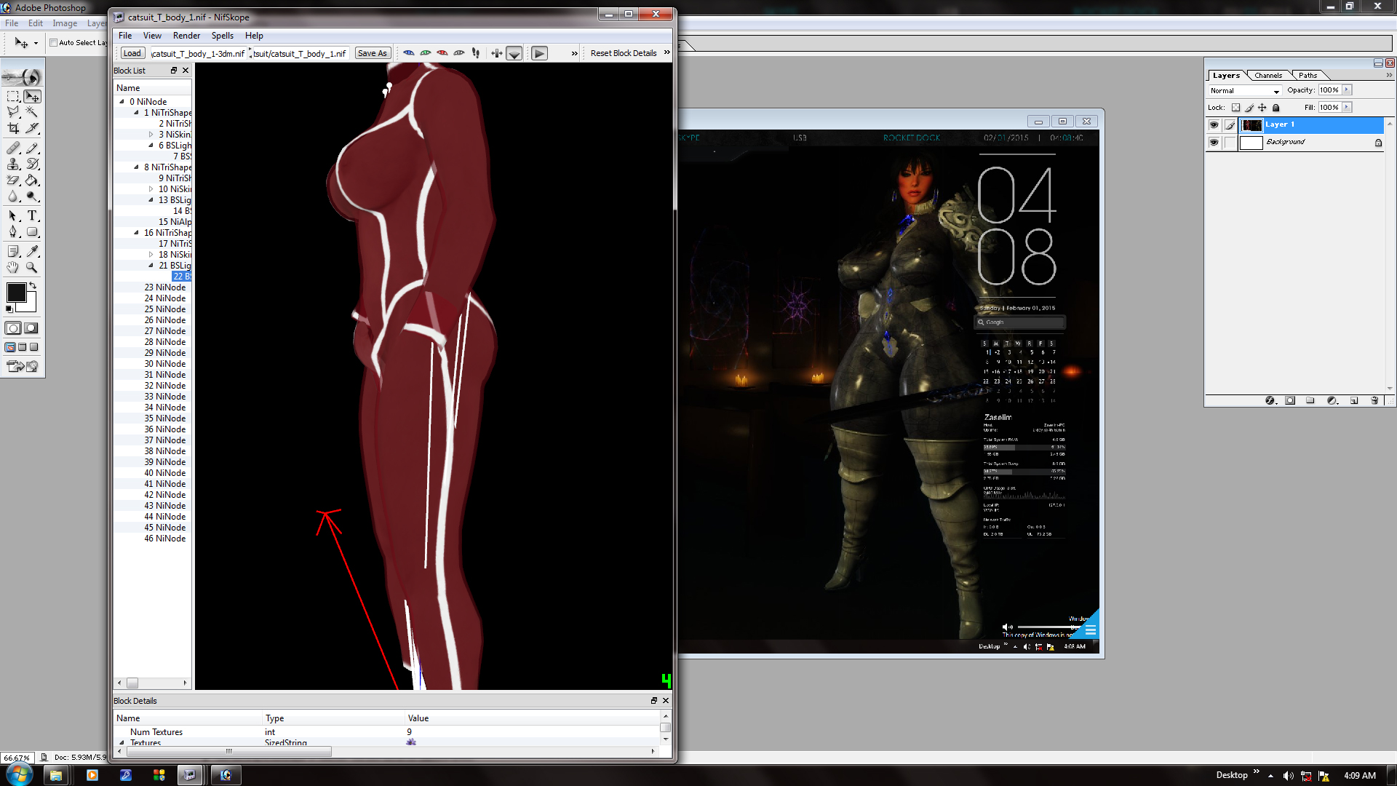
Task: Select the Hand tool
Action: tap(13, 268)
